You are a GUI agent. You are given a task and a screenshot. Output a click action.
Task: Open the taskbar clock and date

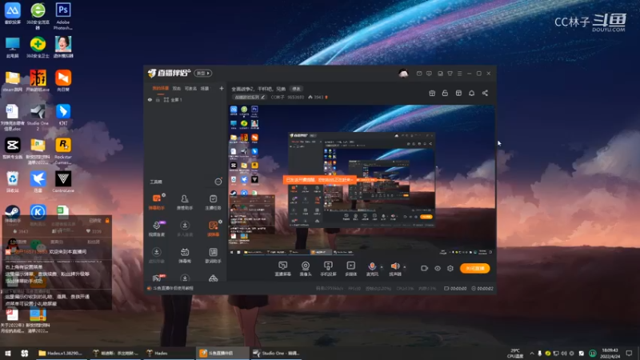pyautogui.click(x=610, y=353)
